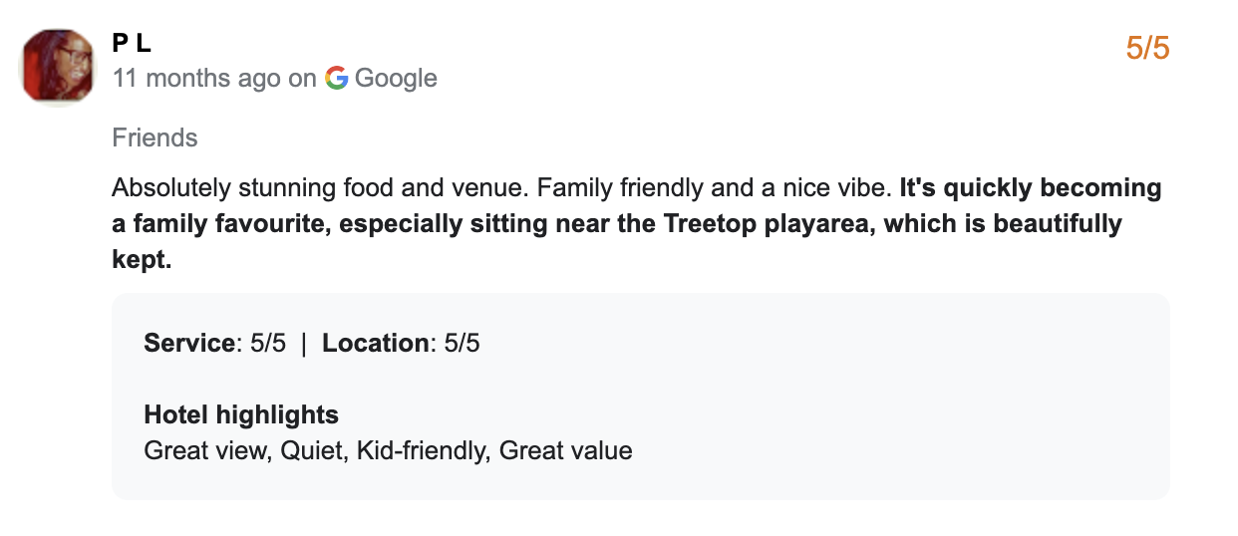
Task: Open reviewer P L's profile photo
Action: (58, 65)
